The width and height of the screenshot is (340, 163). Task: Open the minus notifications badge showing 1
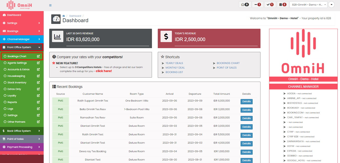click(x=258, y=5)
